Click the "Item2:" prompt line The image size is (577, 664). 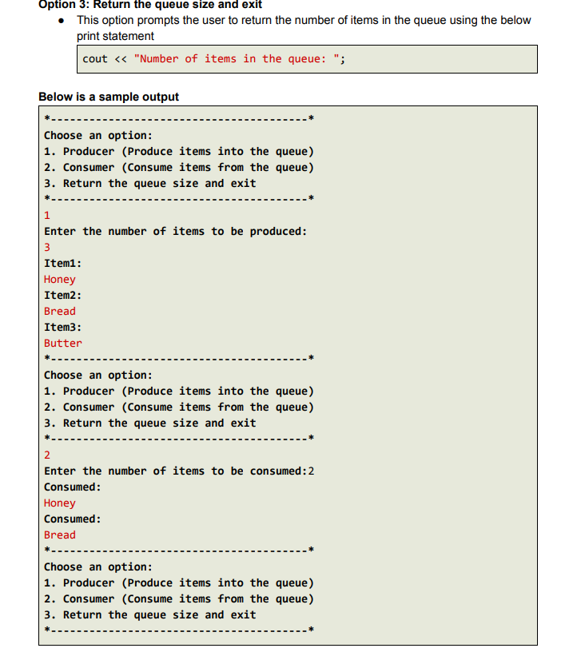point(62,295)
